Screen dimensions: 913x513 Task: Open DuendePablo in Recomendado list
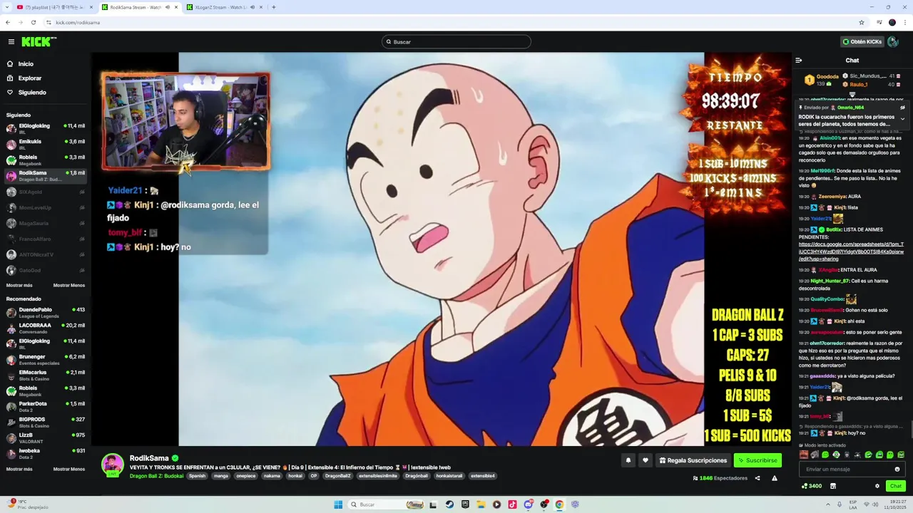(x=46, y=312)
